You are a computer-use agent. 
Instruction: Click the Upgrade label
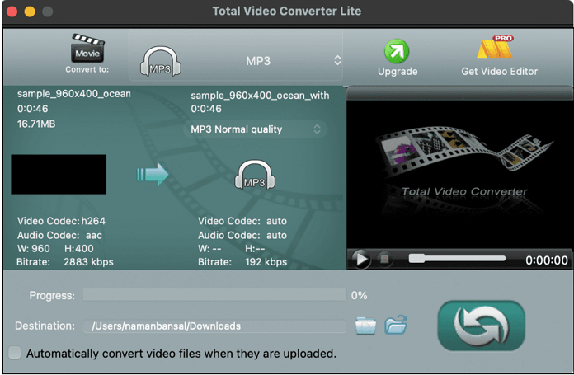(x=396, y=72)
